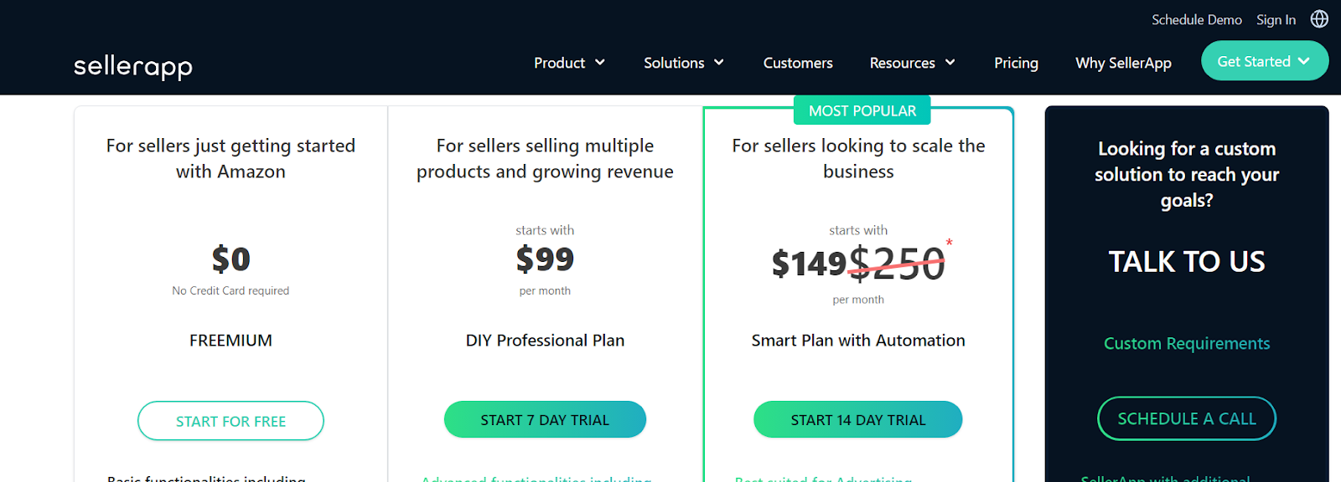Click START FOR FREE button
Image resolution: width=1341 pixels, height=482 pixels.
pyautogui.click(x=230, y=421)
